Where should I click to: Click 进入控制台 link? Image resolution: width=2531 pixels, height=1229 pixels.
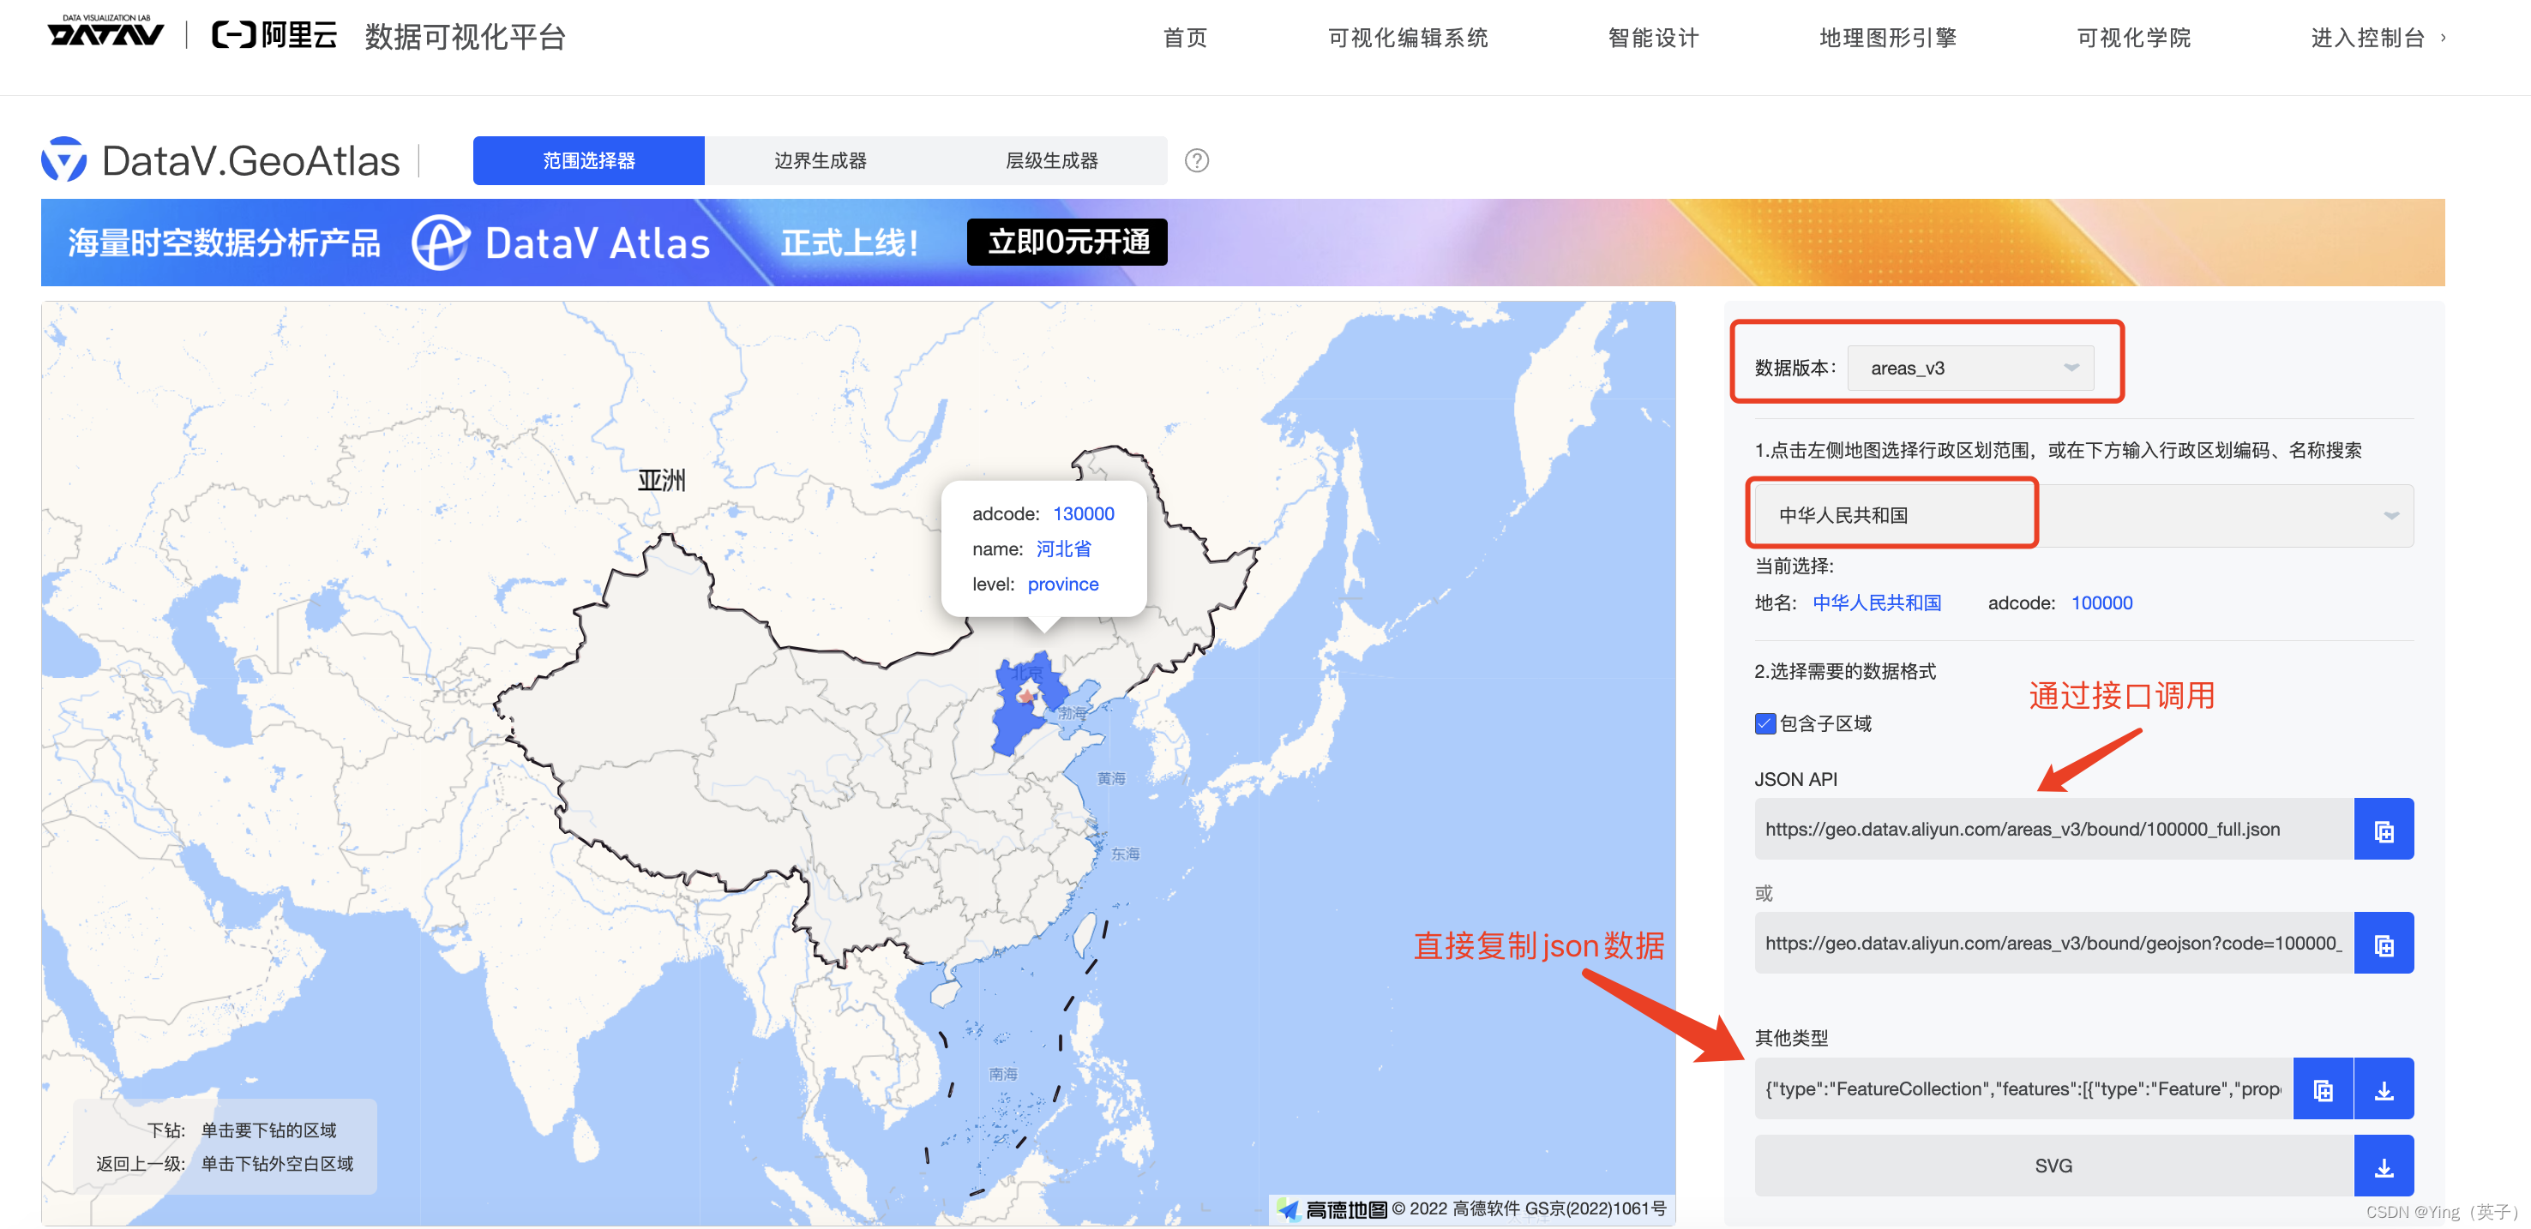click(2377, 38)
